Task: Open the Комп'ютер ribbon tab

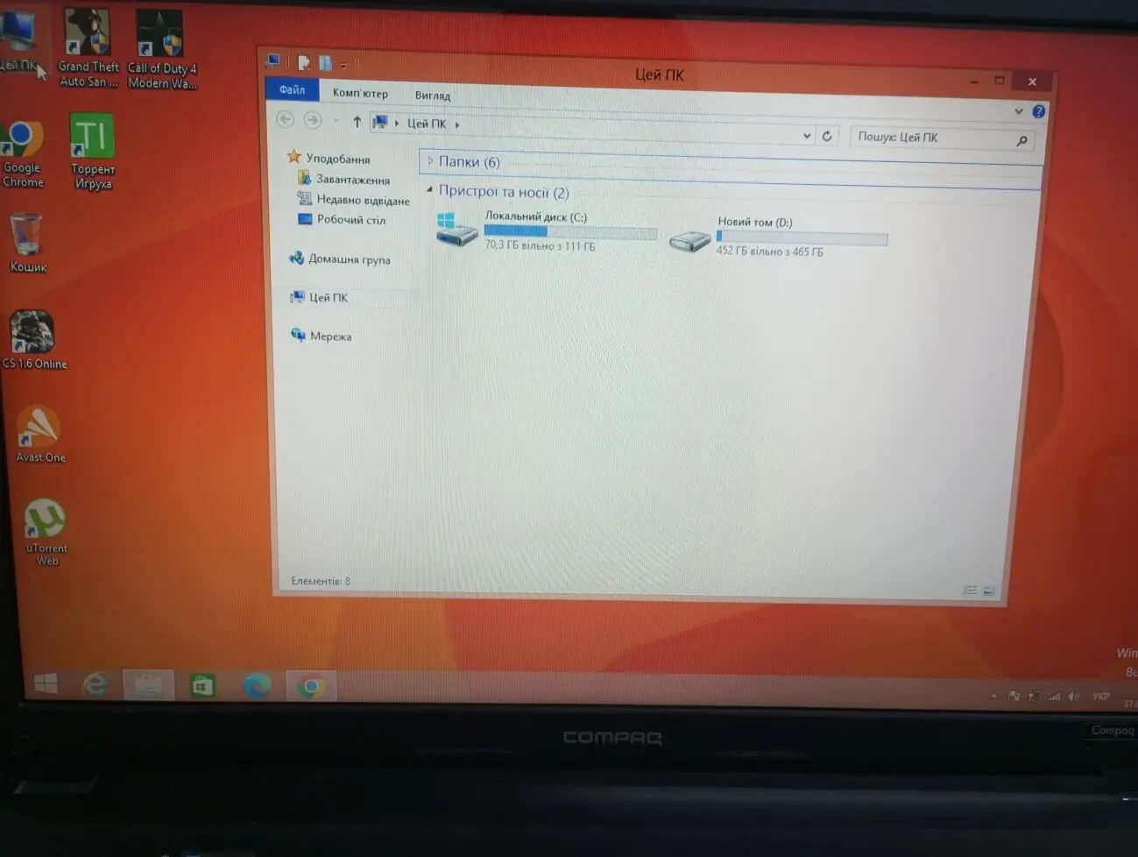Action: (360, 93)
